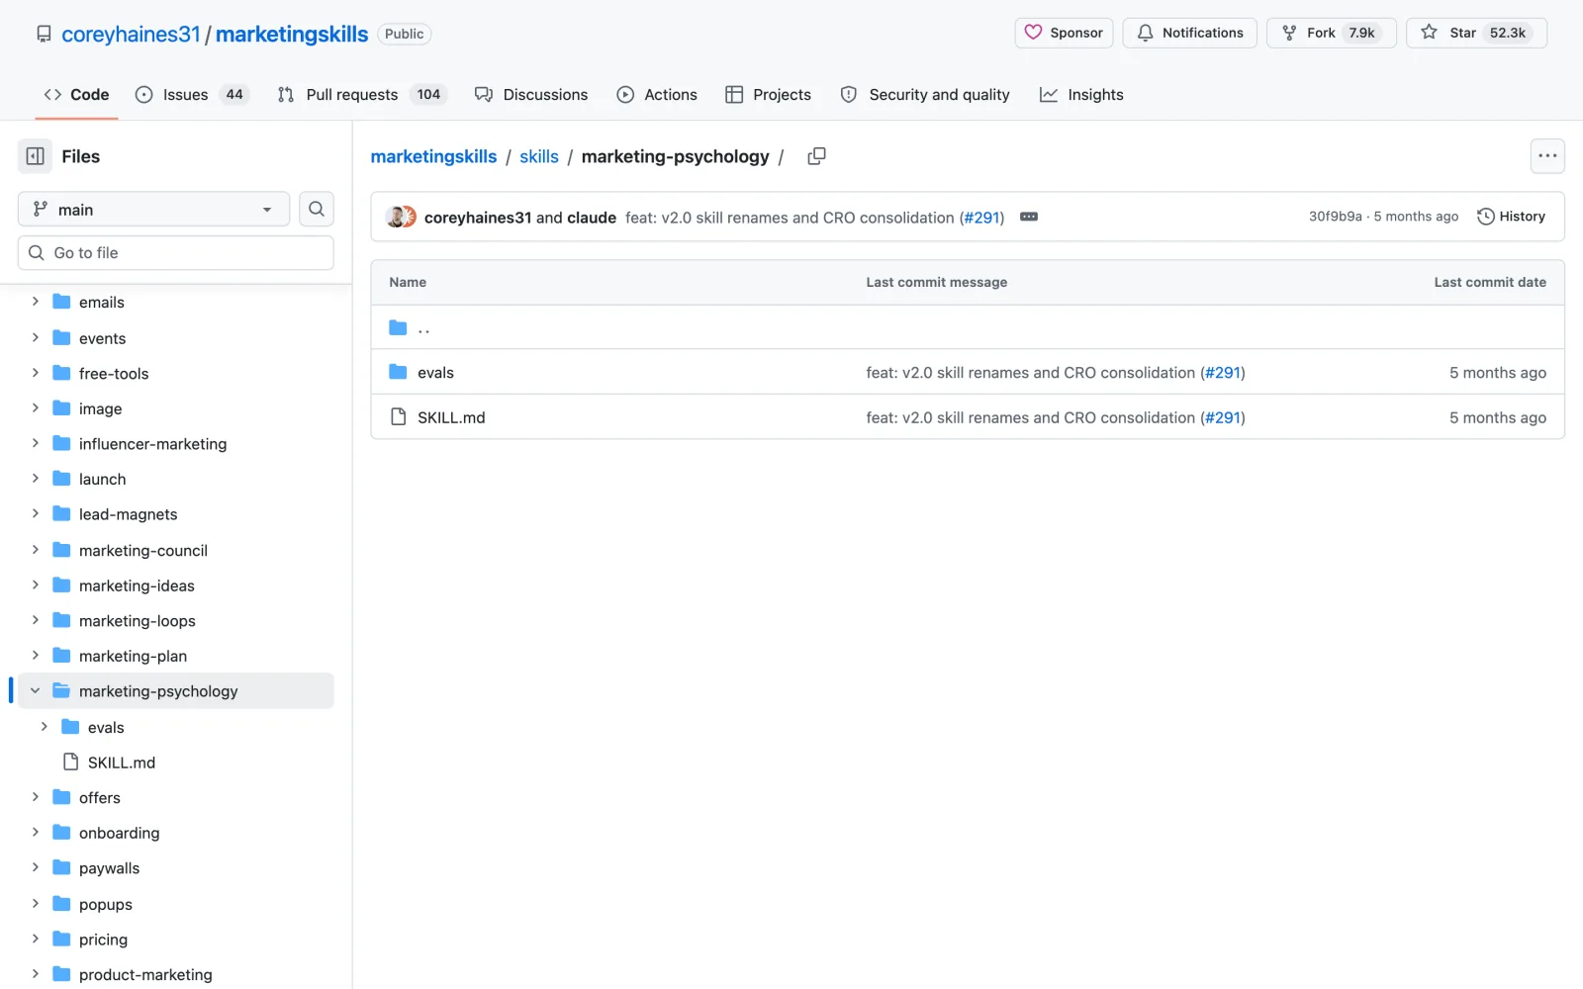
Task: Expand the free-tools folder chevron
Action: 36,373
